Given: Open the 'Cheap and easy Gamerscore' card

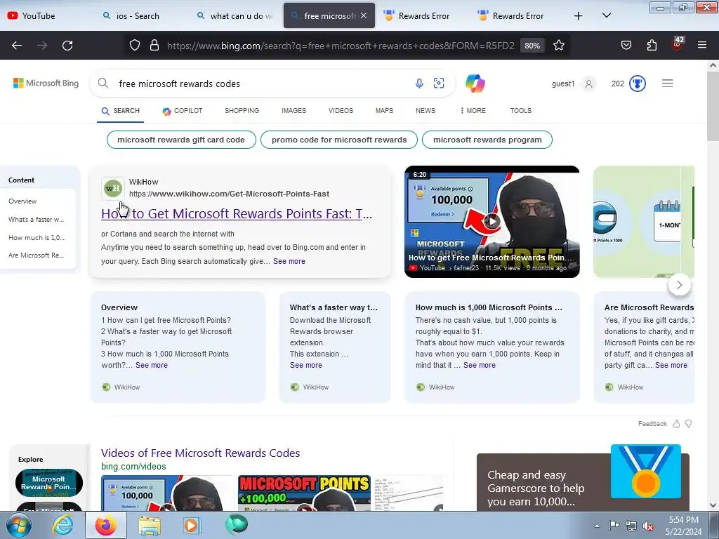Looking at the screenshot, I should pyautogui.click(x=583, y=482).
